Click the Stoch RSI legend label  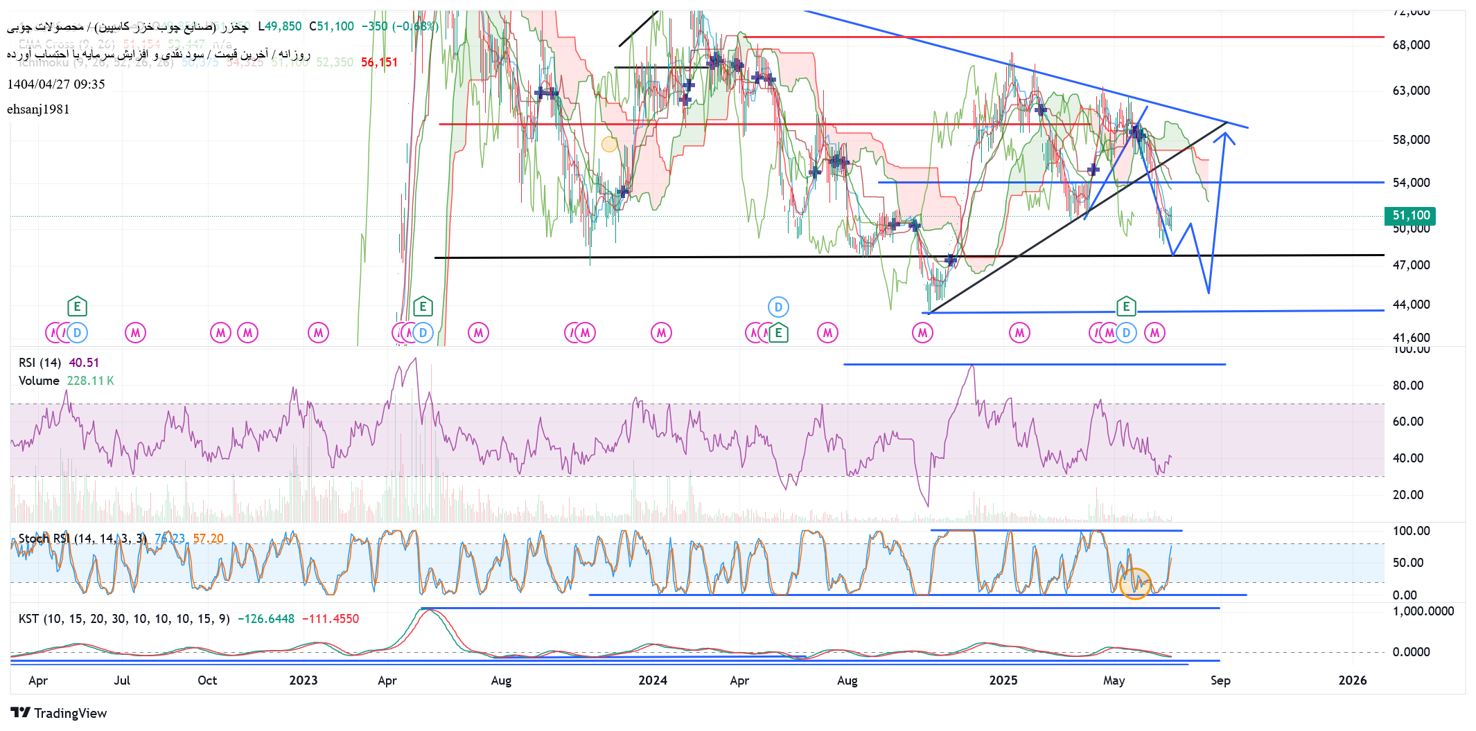click(82, 539)
